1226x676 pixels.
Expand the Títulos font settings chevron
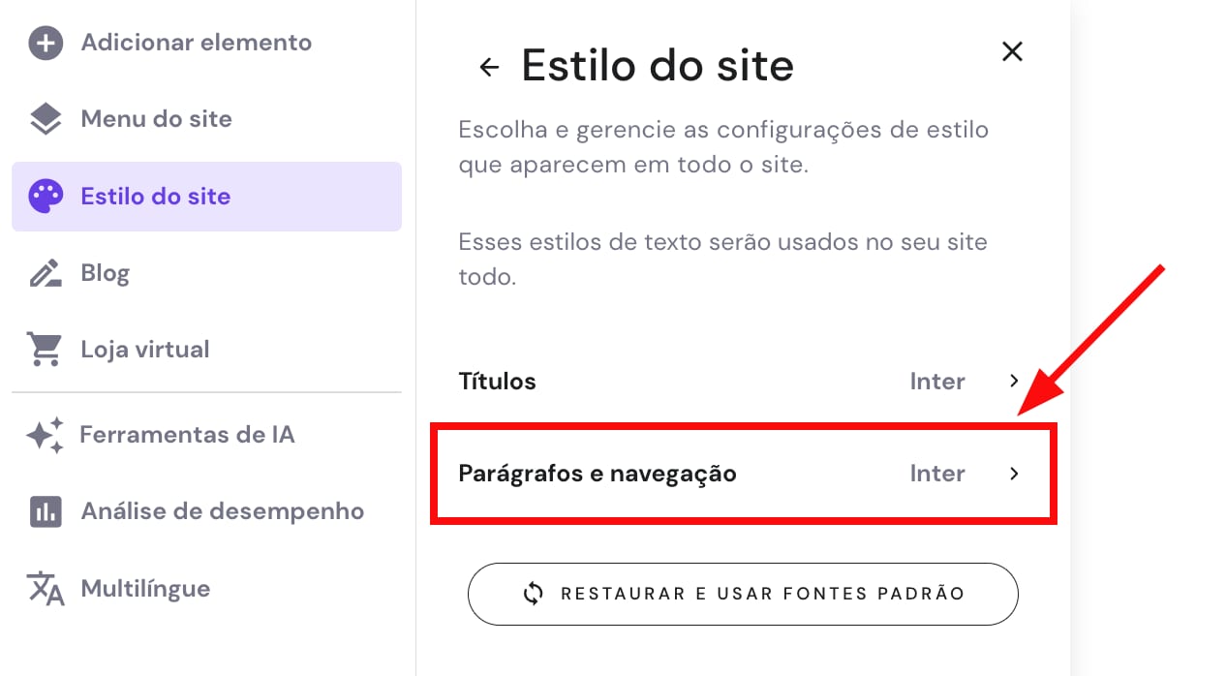1014,381
